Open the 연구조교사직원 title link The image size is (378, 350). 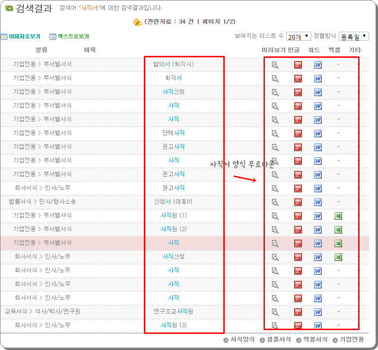174,311
